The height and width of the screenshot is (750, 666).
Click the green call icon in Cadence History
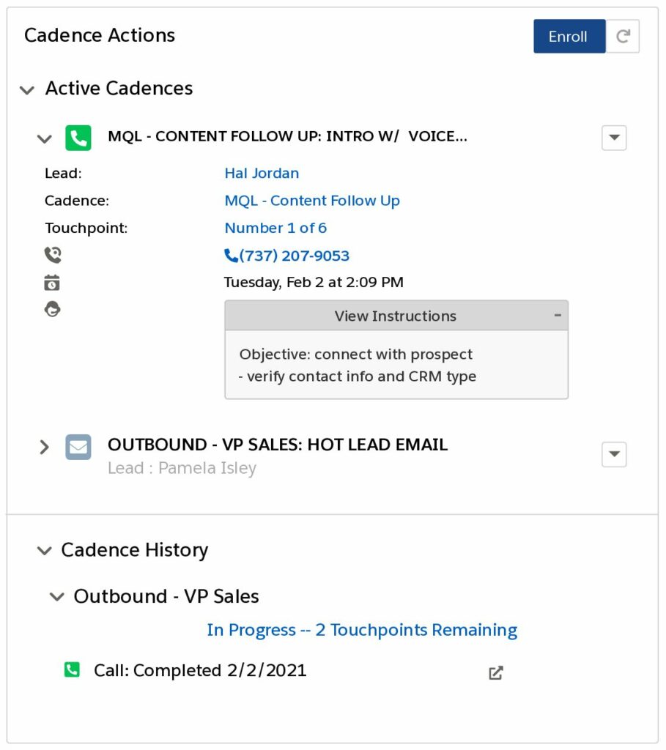pyautogui.click(x=73, y=669)
